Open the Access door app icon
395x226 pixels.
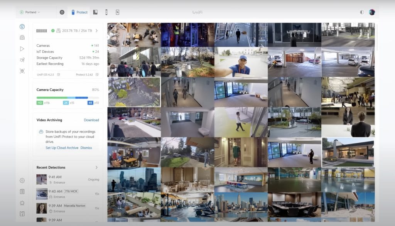point(95,12)
